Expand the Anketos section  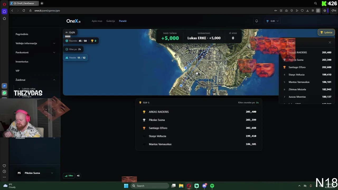coord(35,138)
